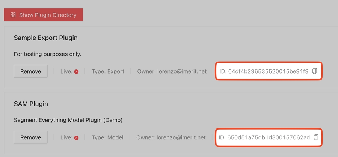Click the 'Live:' label in Sample Export row
Viewport: 338px width, 157px height.
click(66, 71)
